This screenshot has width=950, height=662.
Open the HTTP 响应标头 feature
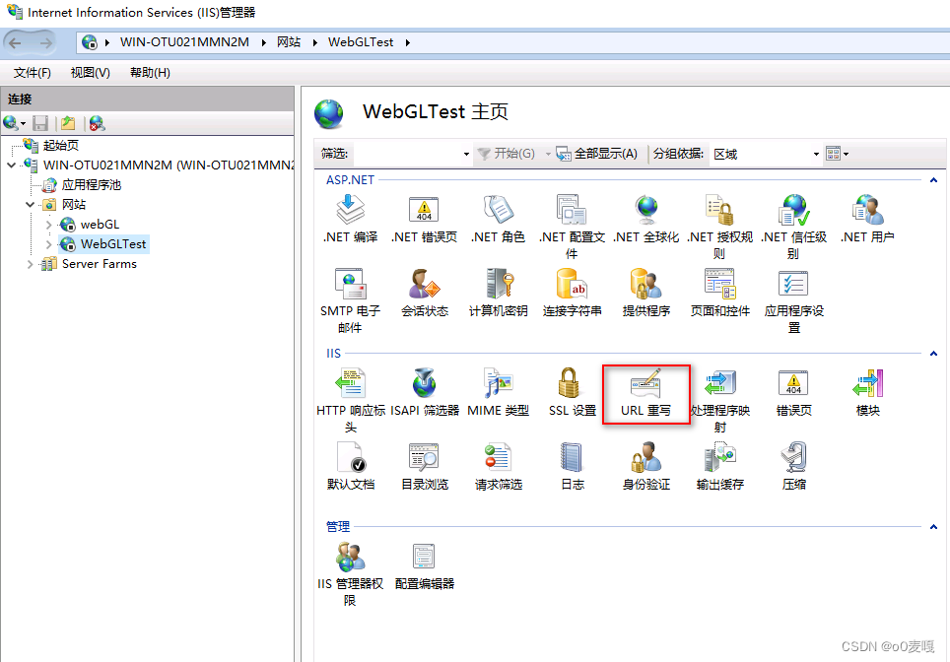click(350, 400)
